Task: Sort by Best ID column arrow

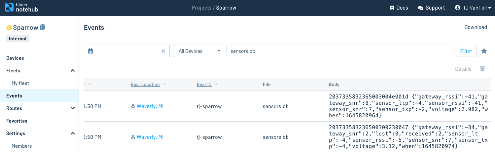Action: (x=216, y=85)
